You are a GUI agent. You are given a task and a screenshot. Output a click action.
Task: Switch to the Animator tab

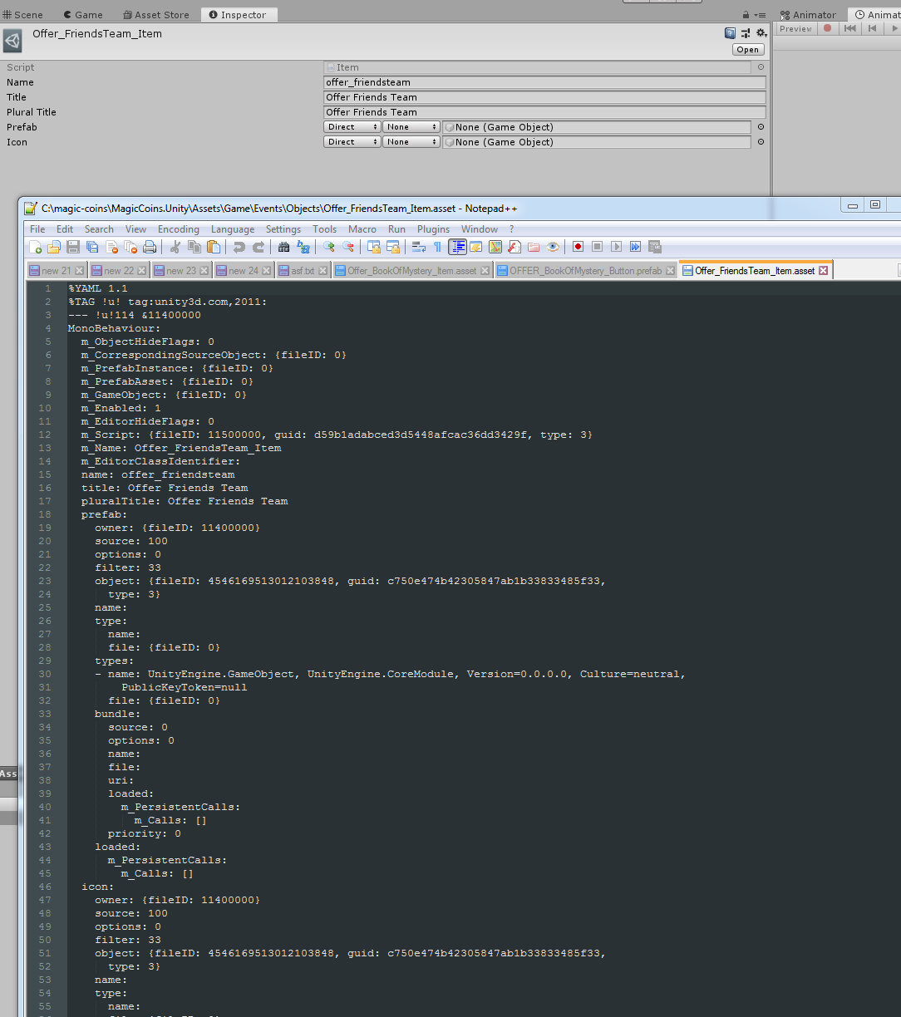[x=809, y=15]
